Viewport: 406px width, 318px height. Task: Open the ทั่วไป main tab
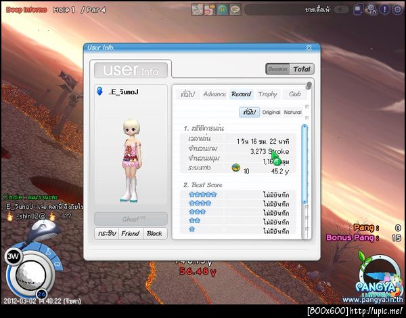pyautogui.click(x=187, y=94)
